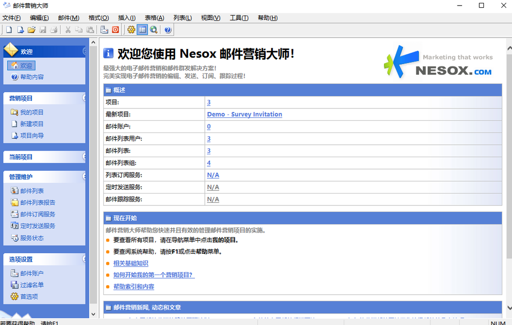Click the 定时发送服务 N/A link
The height and width of the screenshot is (325, 512).
[213, 187]
